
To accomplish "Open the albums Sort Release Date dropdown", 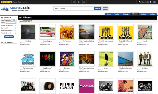I will click(27, 21).
